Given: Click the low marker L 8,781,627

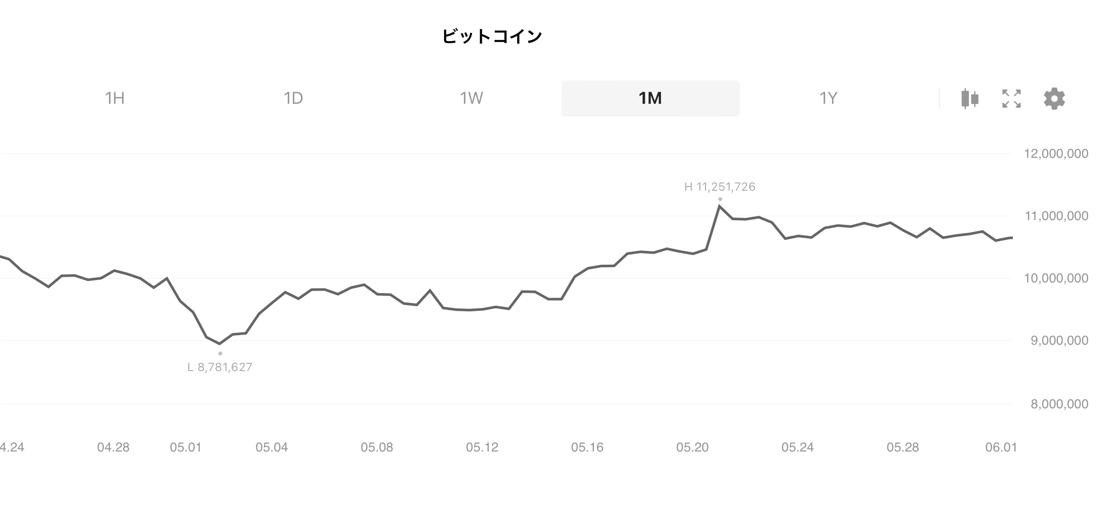Looking at the screenshot, I should coord(219,367).
